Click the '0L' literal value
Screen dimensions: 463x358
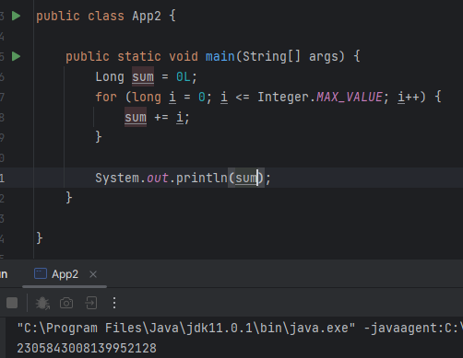coord(184,76)
